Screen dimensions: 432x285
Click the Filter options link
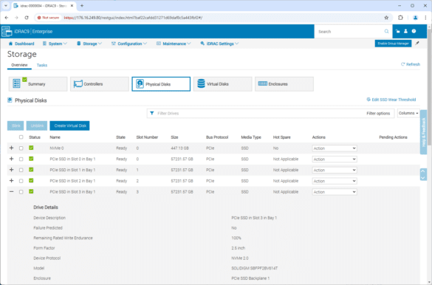[x=378, y=114]
